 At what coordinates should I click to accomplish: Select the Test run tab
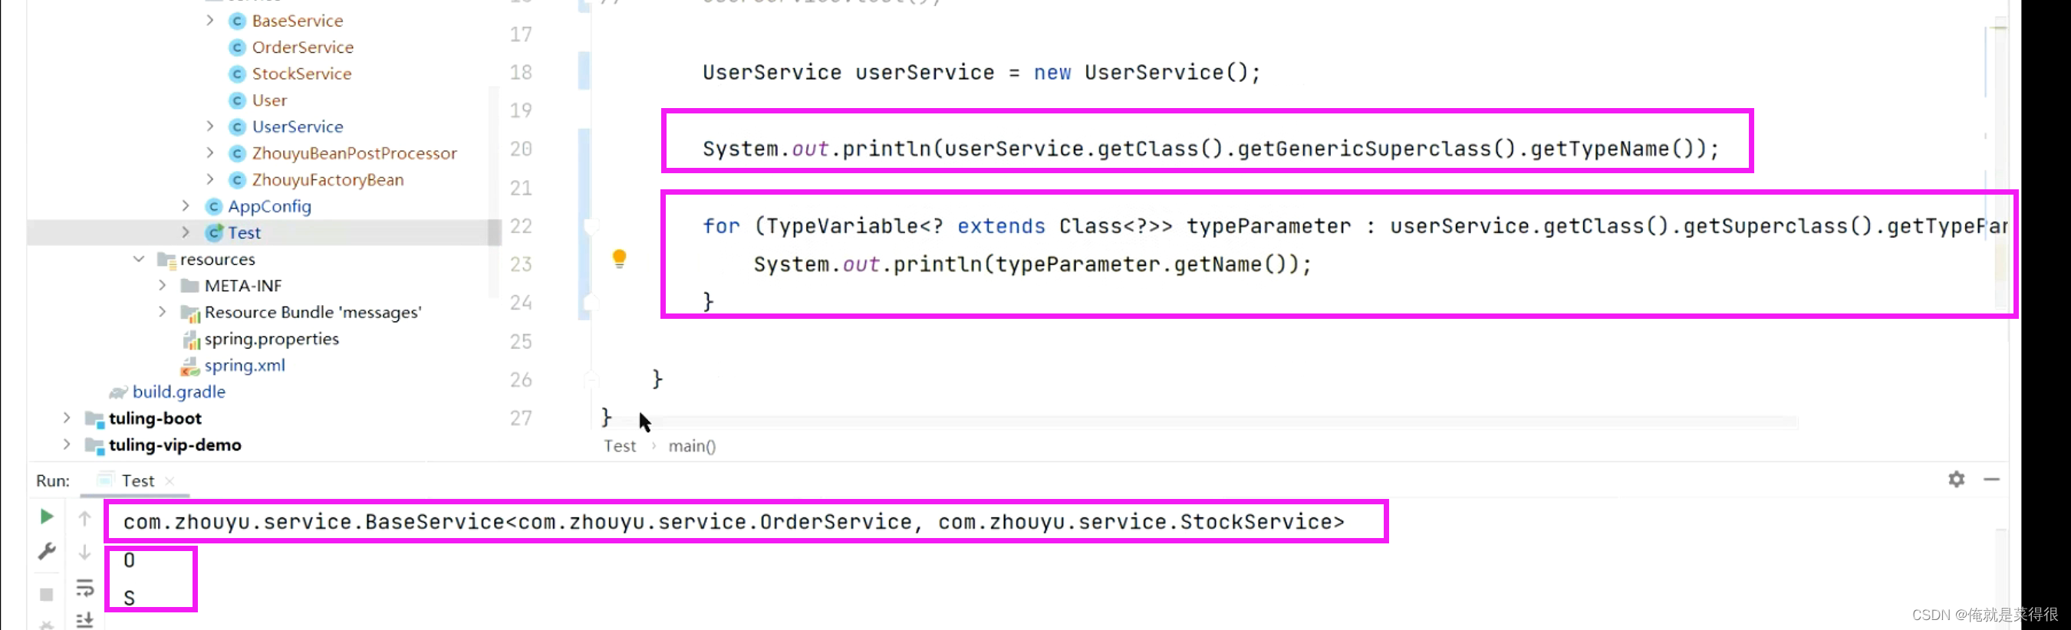(137, 481)
